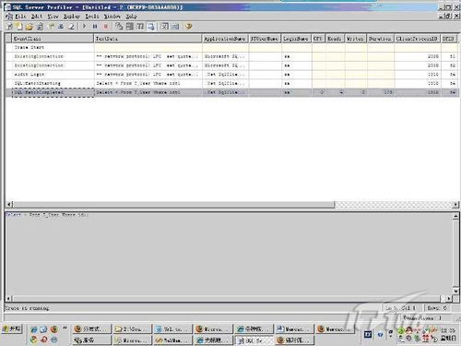Click the Windows Start button on taskbar
This screenshot has height=346, width=461.
(x=12, y=329)
